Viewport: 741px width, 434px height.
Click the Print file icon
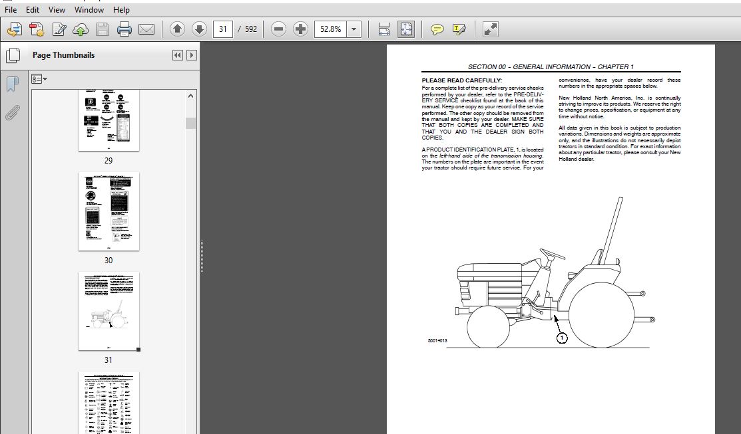click(x=124, y=29)
